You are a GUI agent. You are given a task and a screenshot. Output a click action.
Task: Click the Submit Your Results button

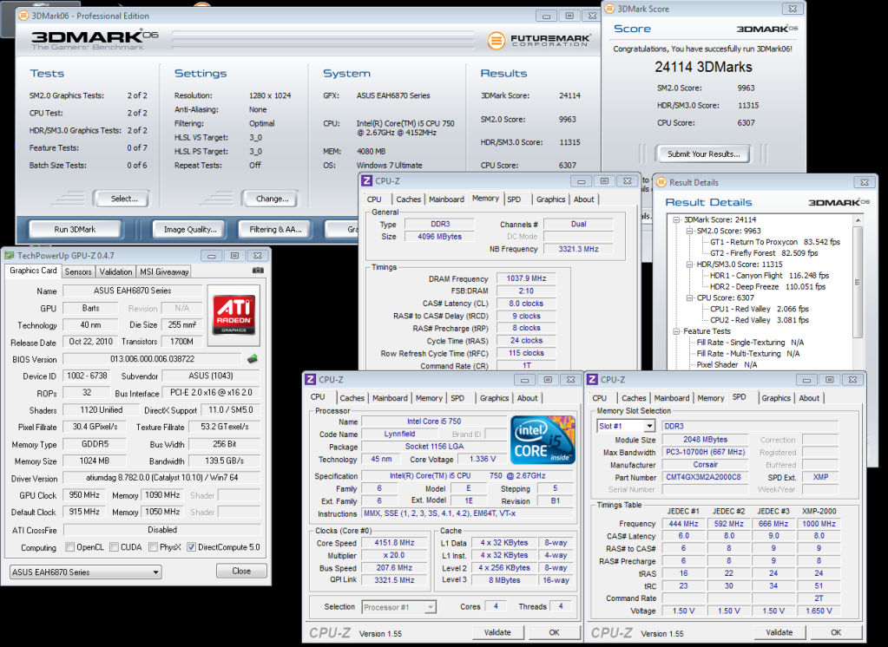(703, 154)
